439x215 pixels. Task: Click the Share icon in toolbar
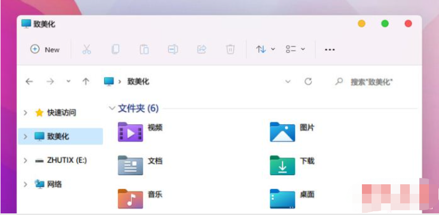[x=201, y=49]
